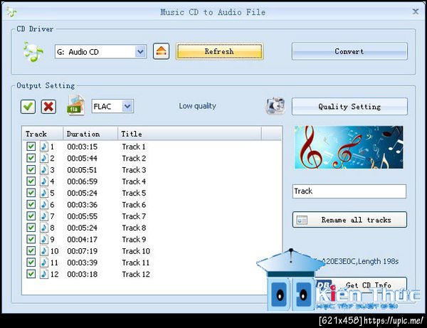427x328 pixels.
Task: Sort by the Duration column header
Action: [90, 134]
